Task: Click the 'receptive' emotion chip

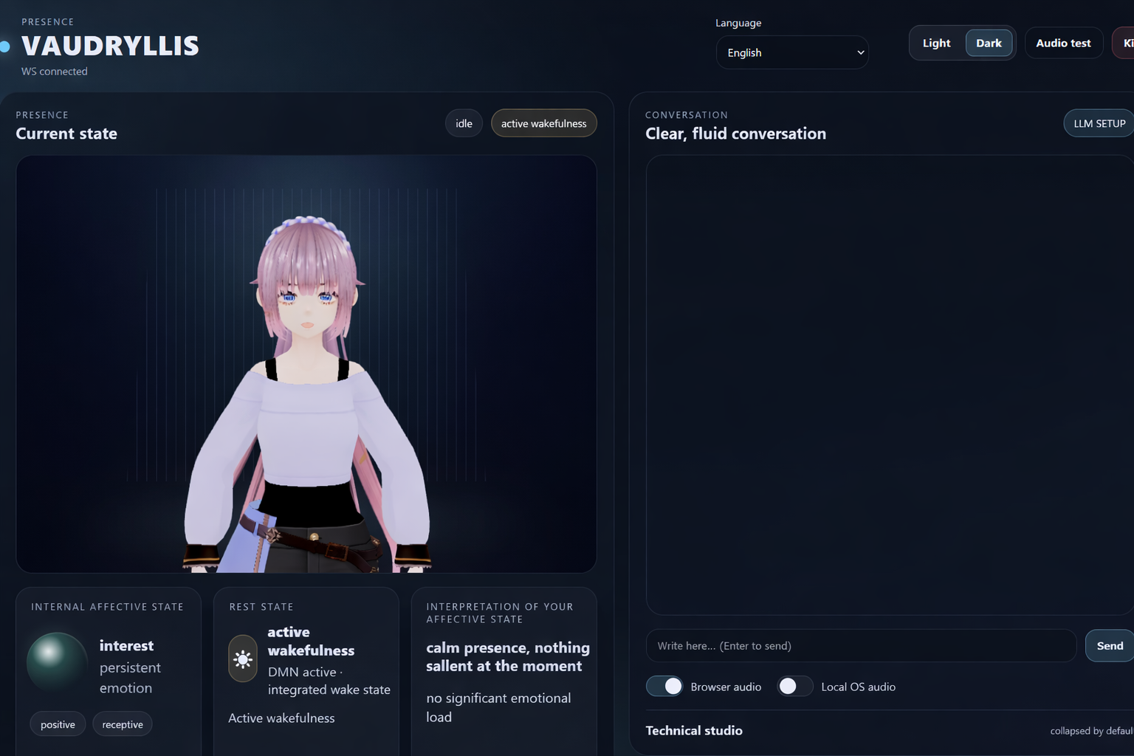Action: [123, 724]
